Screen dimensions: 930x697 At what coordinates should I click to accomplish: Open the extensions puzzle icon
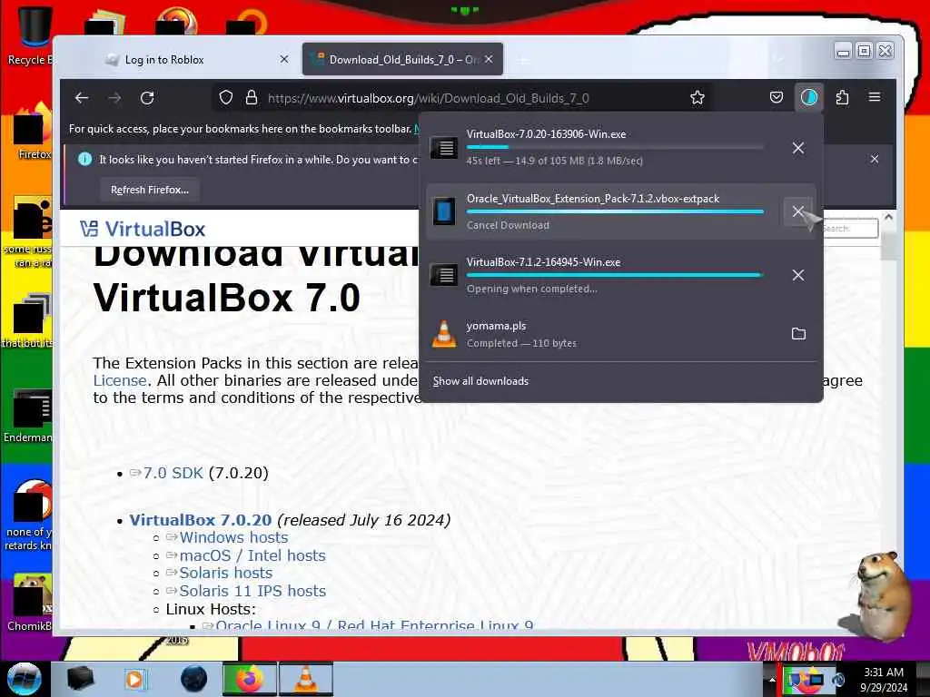coord(842,97)
